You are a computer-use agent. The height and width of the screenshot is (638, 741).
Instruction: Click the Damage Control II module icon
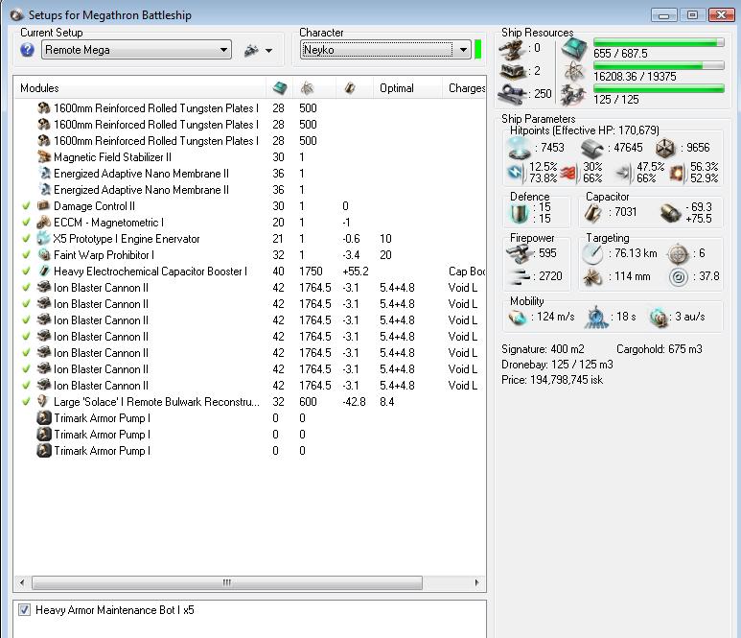pyautogui.click(x=44, y=205)
